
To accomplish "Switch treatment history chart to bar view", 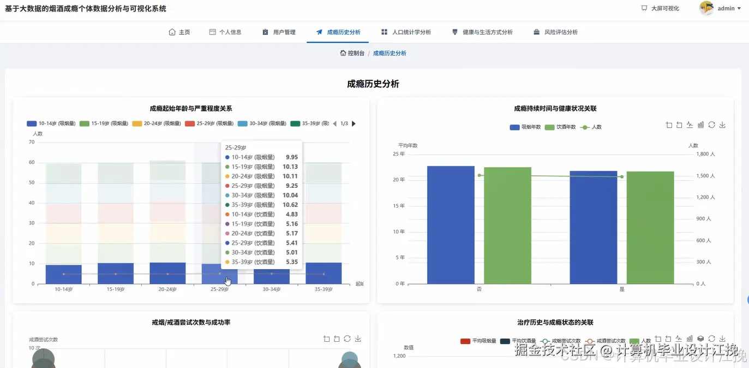I will [x=690, y=339].
